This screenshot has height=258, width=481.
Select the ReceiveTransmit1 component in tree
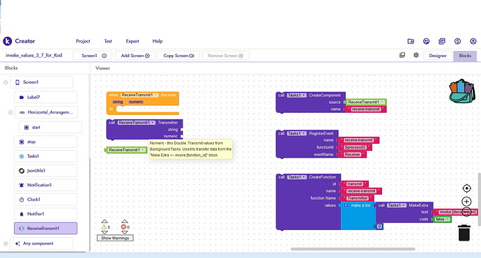45,228
